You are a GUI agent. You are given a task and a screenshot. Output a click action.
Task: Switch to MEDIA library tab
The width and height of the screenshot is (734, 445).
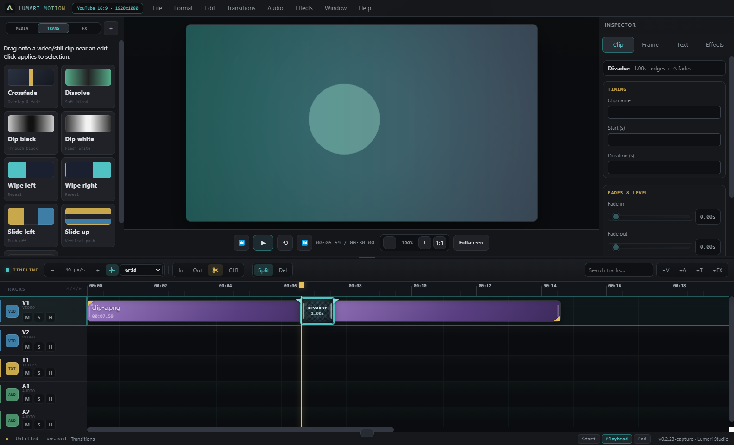point(22,28)
